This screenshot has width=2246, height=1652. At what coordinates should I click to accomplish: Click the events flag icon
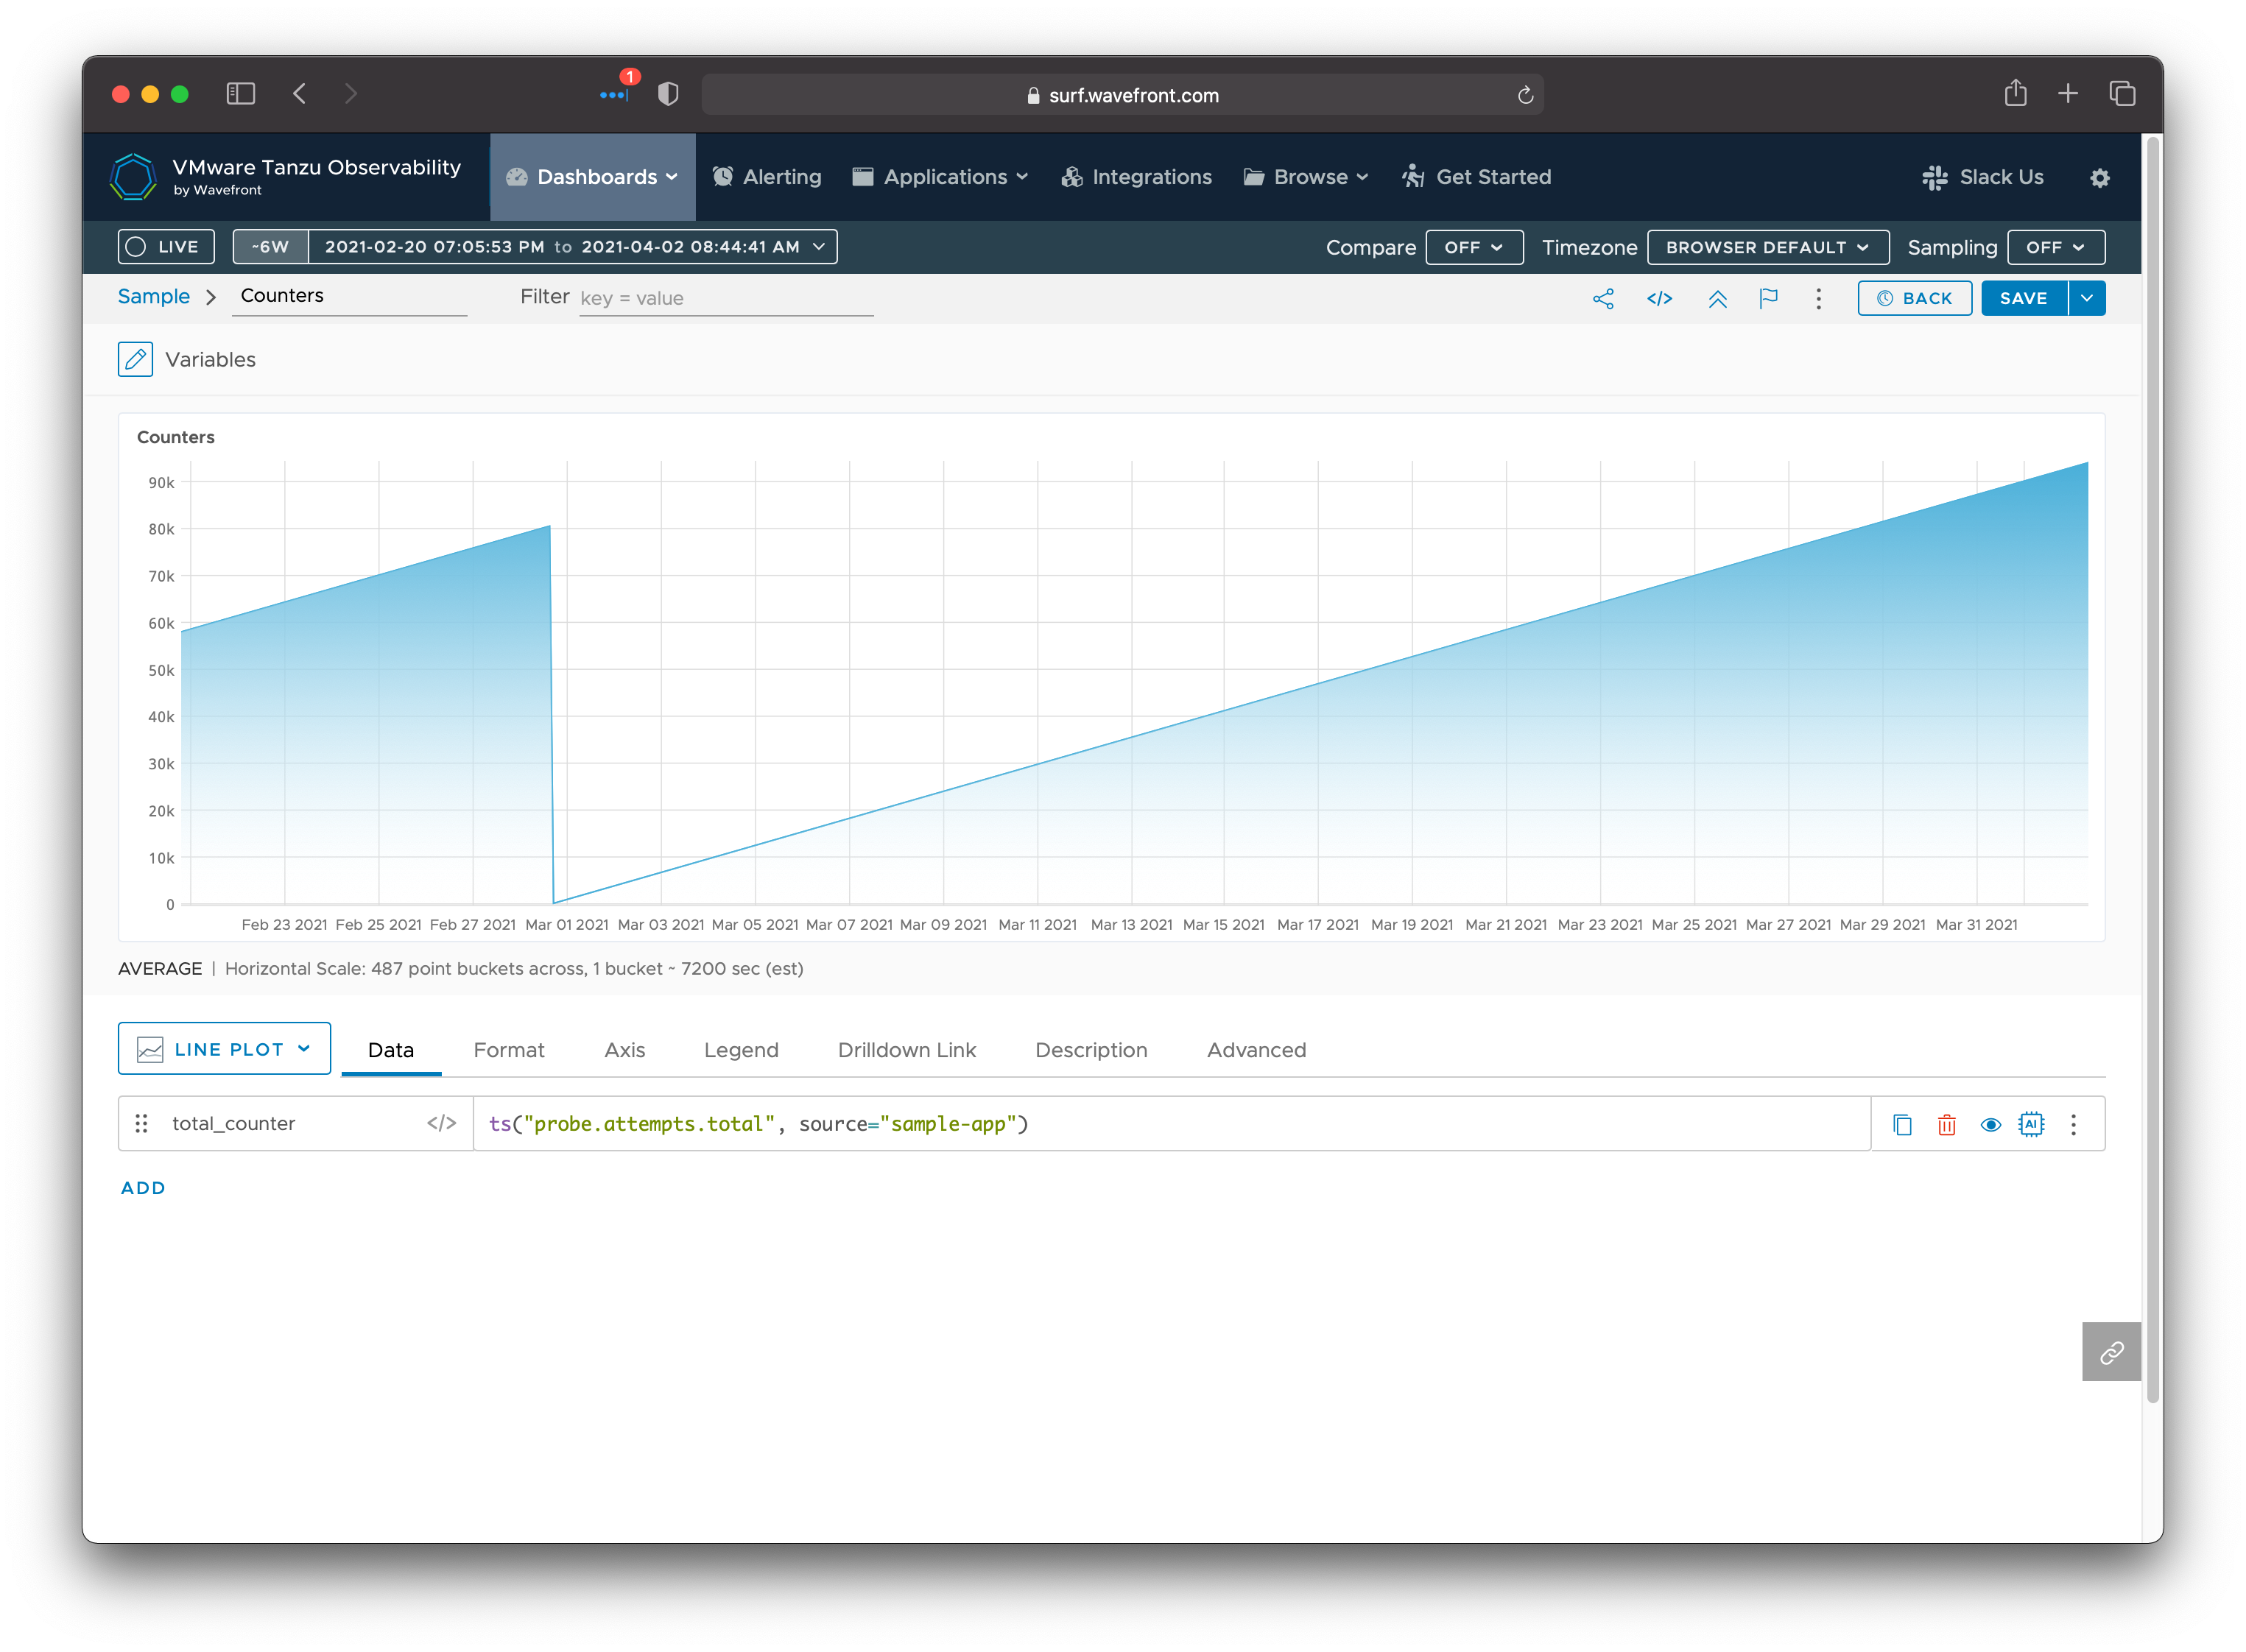coord(1768,298)
